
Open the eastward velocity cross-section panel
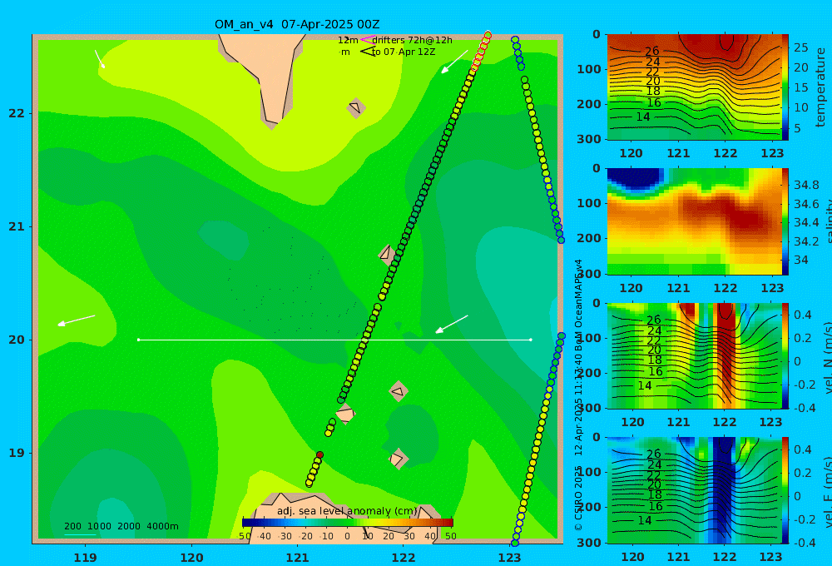pos(694,490)
